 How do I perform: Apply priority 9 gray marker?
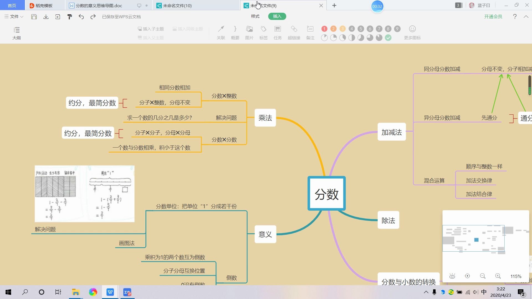(x=397, y=29)
